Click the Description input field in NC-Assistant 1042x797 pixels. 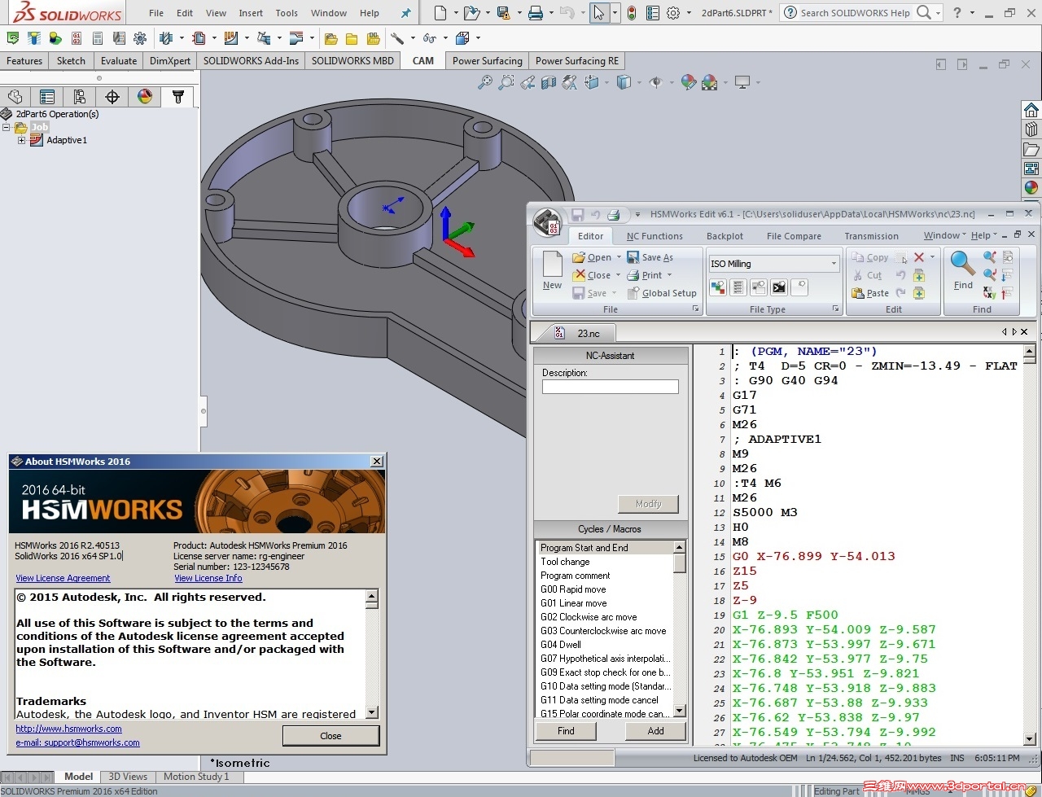[611, 387]
